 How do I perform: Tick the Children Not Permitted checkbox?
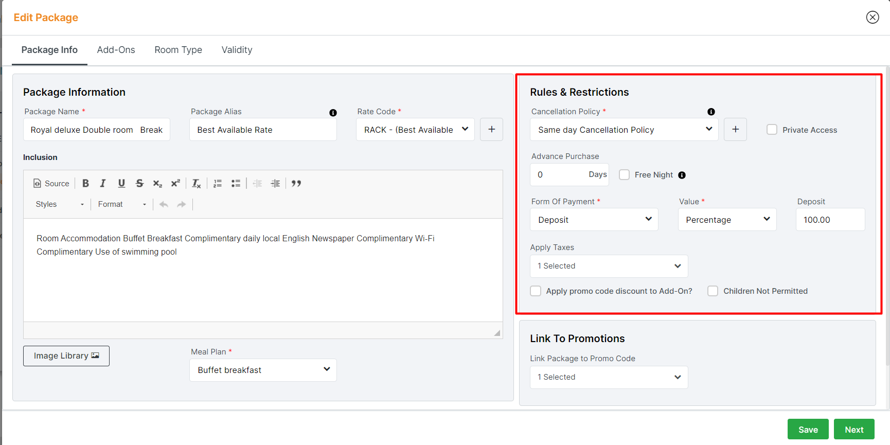pos(713,291)
